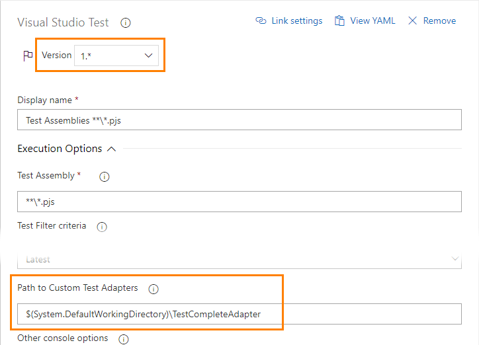Click the Execution Options section header

coord(60,149)
